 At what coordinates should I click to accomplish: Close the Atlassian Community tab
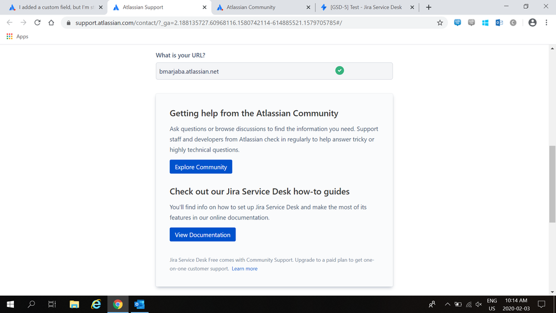point(308,7)
